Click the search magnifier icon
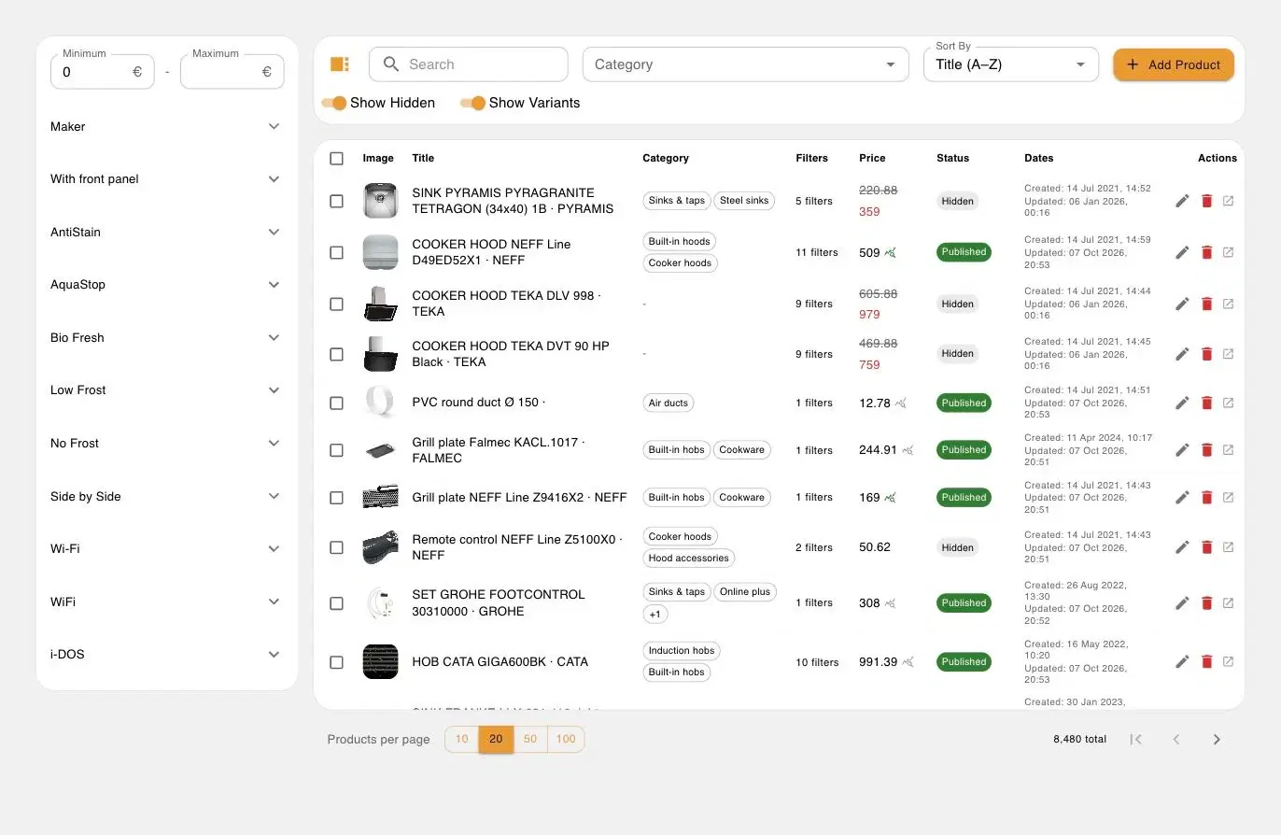1281x835 pixels. coord(391,64)
